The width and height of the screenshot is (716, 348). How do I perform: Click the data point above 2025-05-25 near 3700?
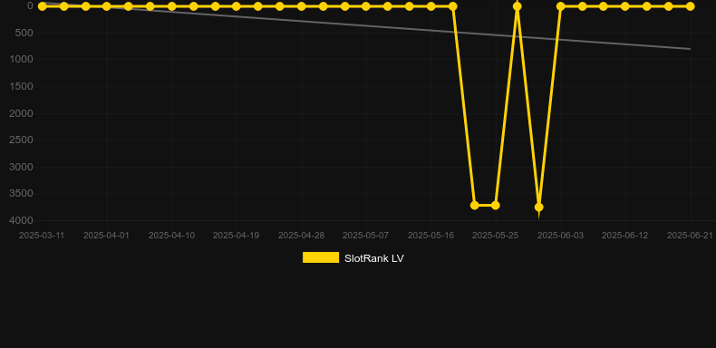[x=496, y=206]
